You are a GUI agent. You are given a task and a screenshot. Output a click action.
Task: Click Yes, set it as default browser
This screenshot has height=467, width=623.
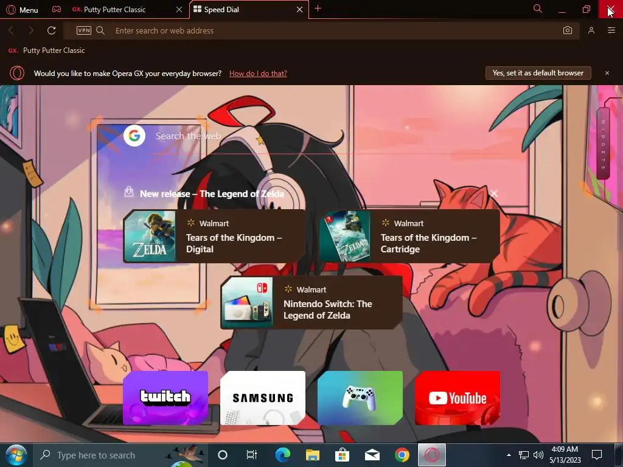click(538, 73)
